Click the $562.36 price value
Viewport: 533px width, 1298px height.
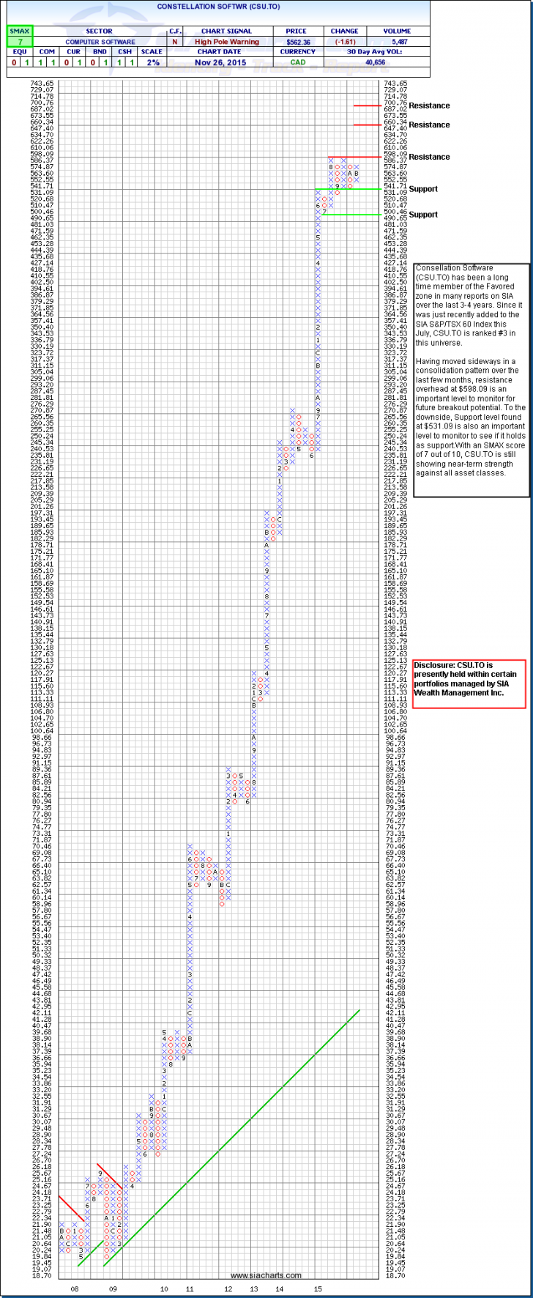(x=297, y=42)
